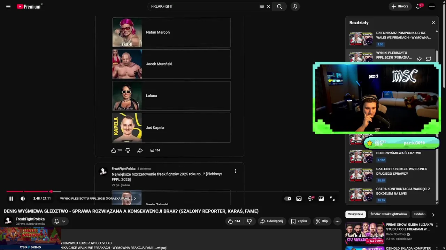Clear the FREAKFIGHT search text
Screen dimensions: 446x250
pyautogui.click(x=268, y=6)
